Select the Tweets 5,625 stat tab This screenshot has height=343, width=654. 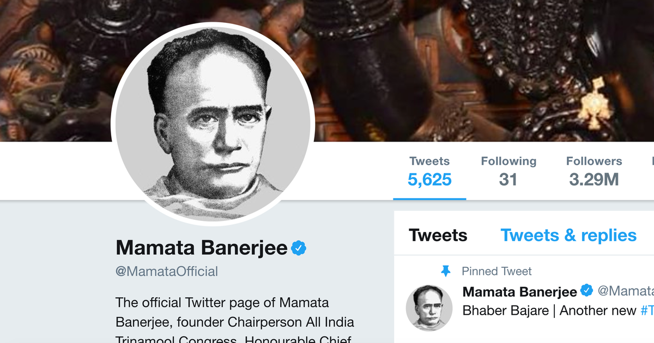click(429, 171)
